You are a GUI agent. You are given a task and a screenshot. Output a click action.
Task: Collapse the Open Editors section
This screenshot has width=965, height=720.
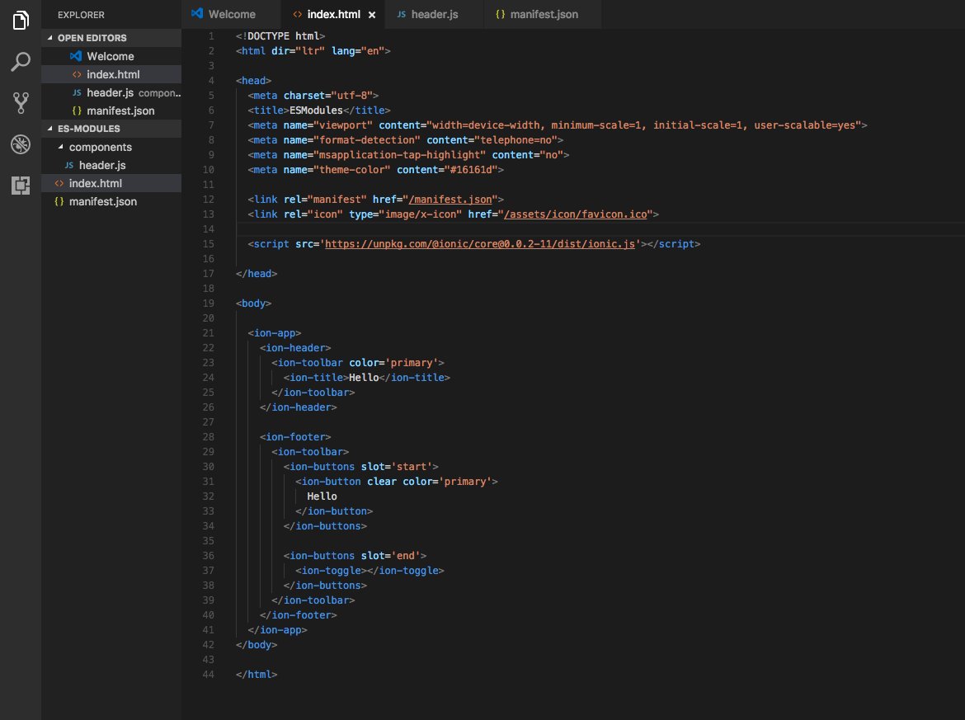tap(49, 38)
